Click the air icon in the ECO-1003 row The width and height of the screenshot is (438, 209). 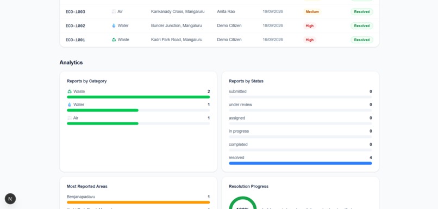pyautogui.click(x=114, y=11)
